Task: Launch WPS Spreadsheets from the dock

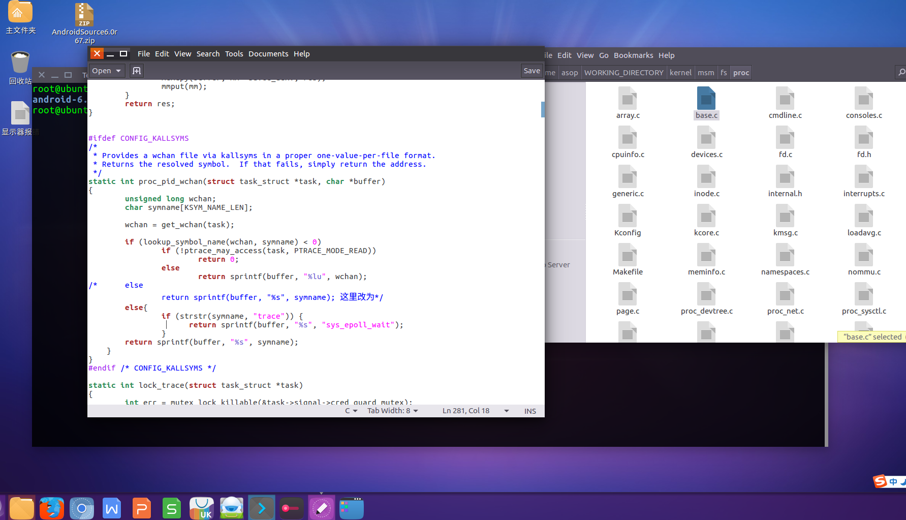Action: click(x=172, y=508)
